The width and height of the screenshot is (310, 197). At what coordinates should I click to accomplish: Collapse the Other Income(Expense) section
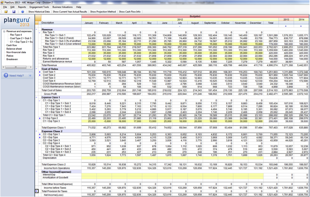[36, 172]
